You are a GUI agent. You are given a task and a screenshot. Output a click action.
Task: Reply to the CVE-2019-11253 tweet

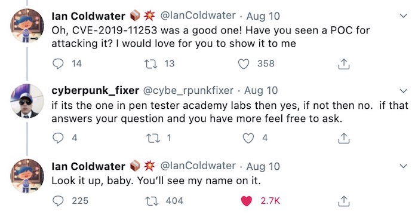click(x=58, y=64)
